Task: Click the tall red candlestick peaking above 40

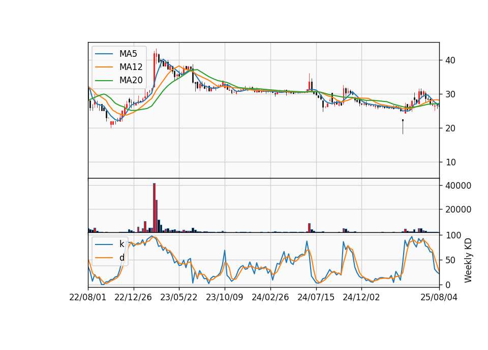Action: [x=155, y=69]
